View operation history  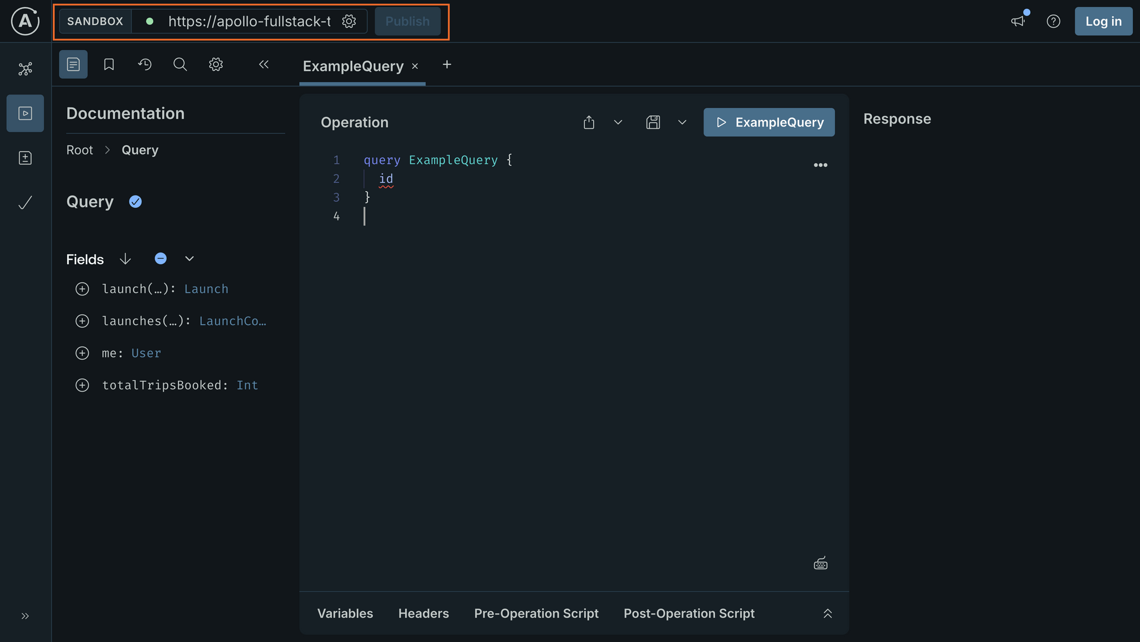(x=145, y=64)
